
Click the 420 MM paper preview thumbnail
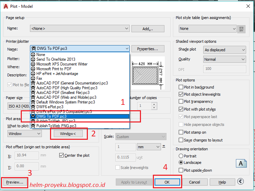point(148,73)
